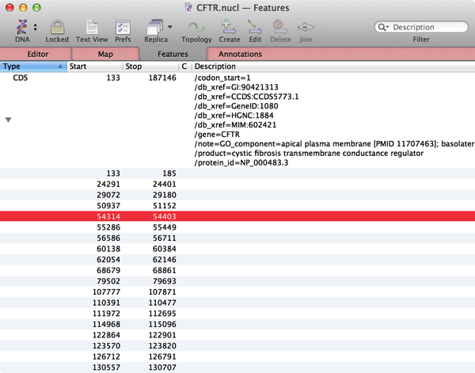This screenshot has width=475, height=373.
Task: Open filter search magnifier dropdown
Action: coord(385,27)
